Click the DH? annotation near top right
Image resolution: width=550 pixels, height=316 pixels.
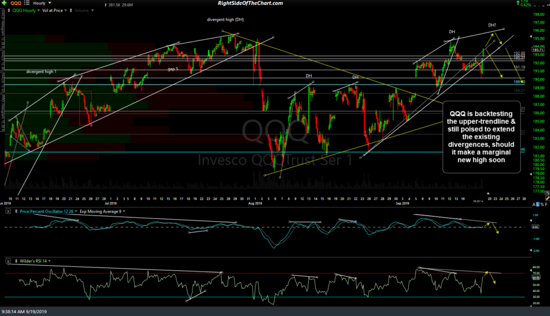[x=492, y=25]
